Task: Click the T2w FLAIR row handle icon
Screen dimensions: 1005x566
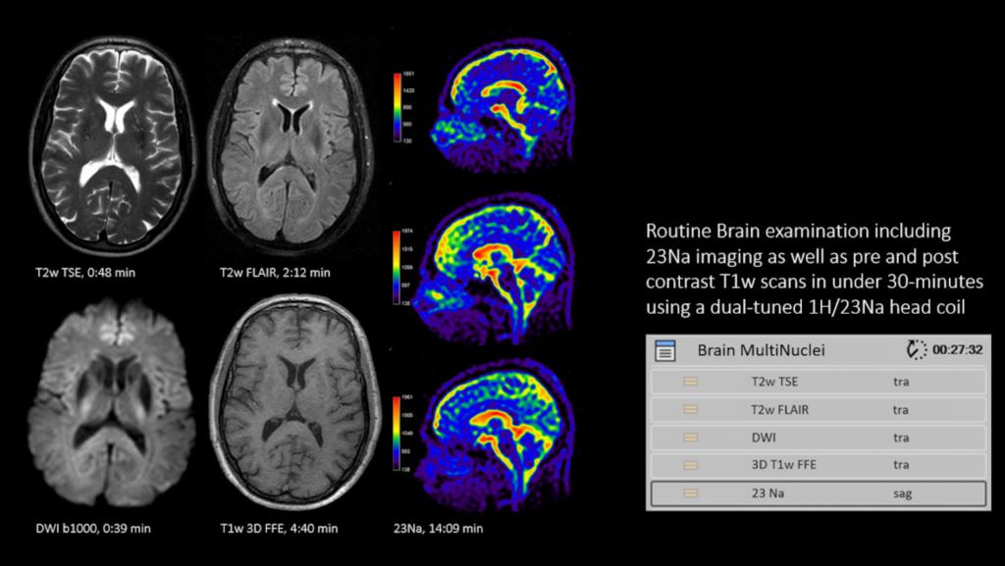Action: (x=691, y=409)
